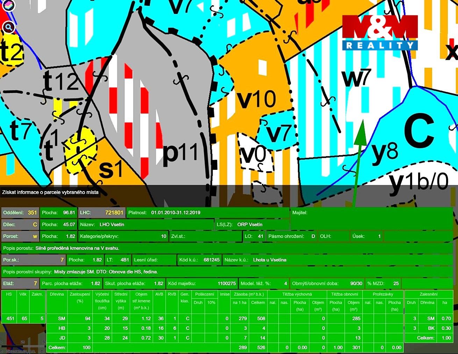
Task: Click the % MZD value 25
Action: coord(396,283)
